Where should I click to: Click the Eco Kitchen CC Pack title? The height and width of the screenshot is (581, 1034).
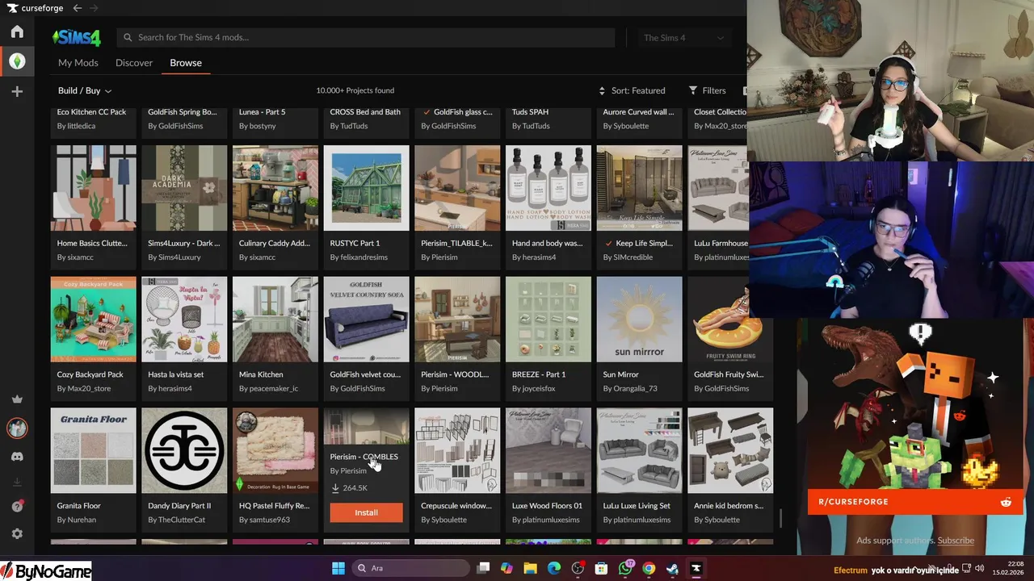coord(92,112)
